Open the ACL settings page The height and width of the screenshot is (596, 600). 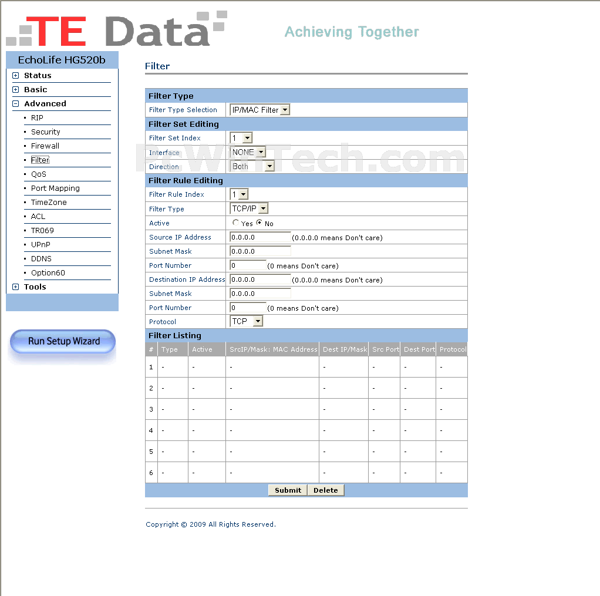click(x=38, y=217)
